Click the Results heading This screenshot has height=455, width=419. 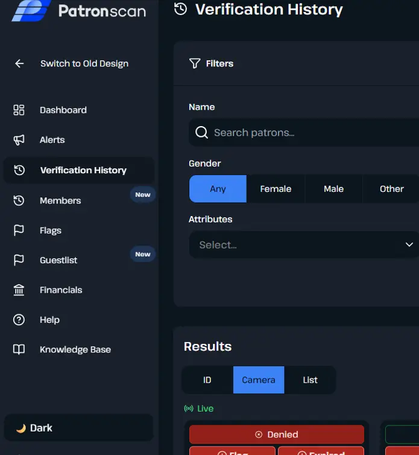[x=207, y=346]
